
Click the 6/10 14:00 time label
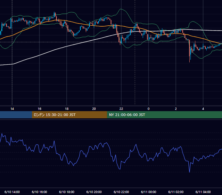tap(12, 192)
